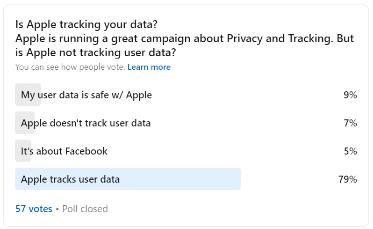Click the 7% result value
373x229 pixels.
click(x=350, y=123)
